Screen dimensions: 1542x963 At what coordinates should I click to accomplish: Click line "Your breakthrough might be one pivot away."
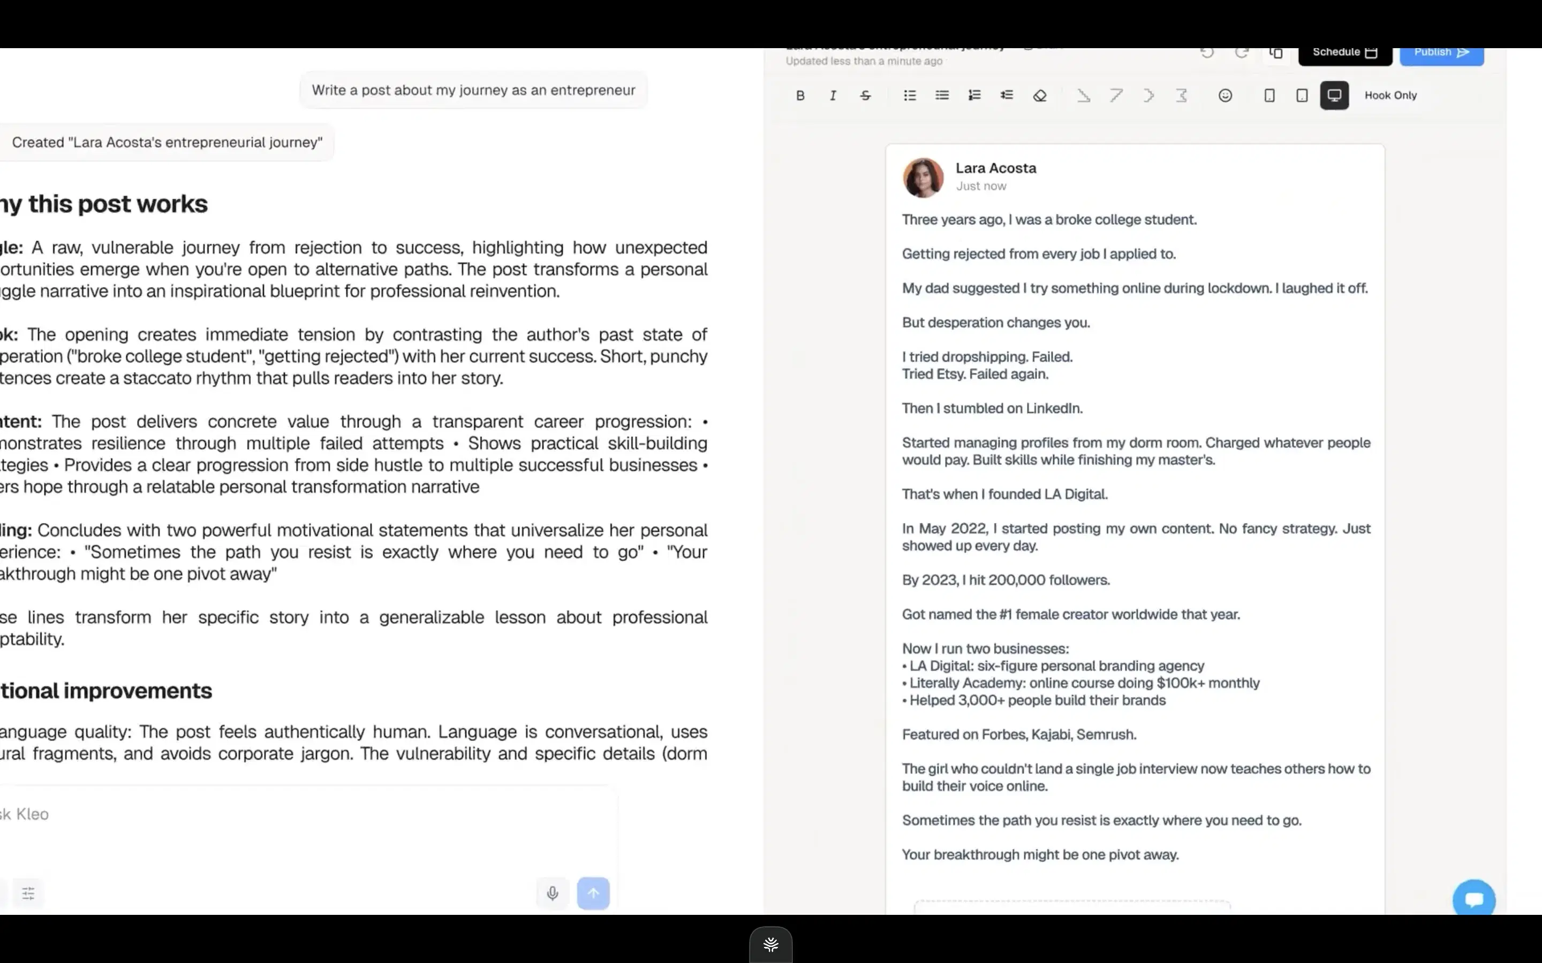(x=1040, y=855)
